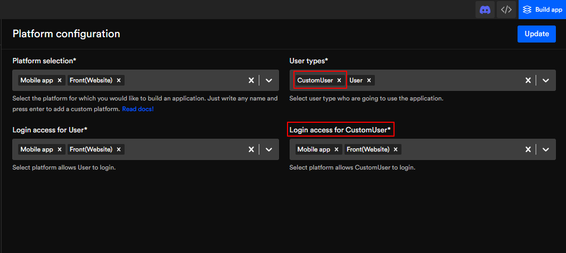Remove CustomUser tag from User types

coord(339,80)
